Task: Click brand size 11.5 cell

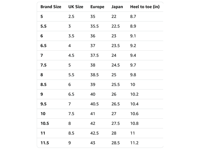Action: 45,143
